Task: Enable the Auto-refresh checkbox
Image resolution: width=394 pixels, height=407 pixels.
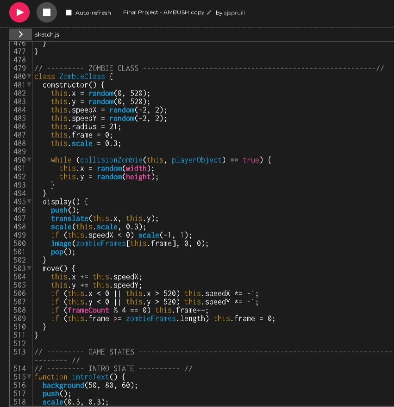Action: point(69,13)
